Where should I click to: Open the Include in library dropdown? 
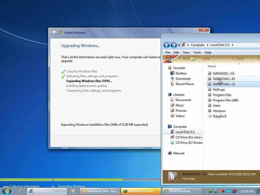(223, 59)
